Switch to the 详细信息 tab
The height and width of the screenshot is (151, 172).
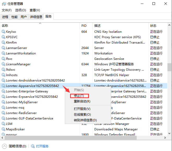(36, 17)
